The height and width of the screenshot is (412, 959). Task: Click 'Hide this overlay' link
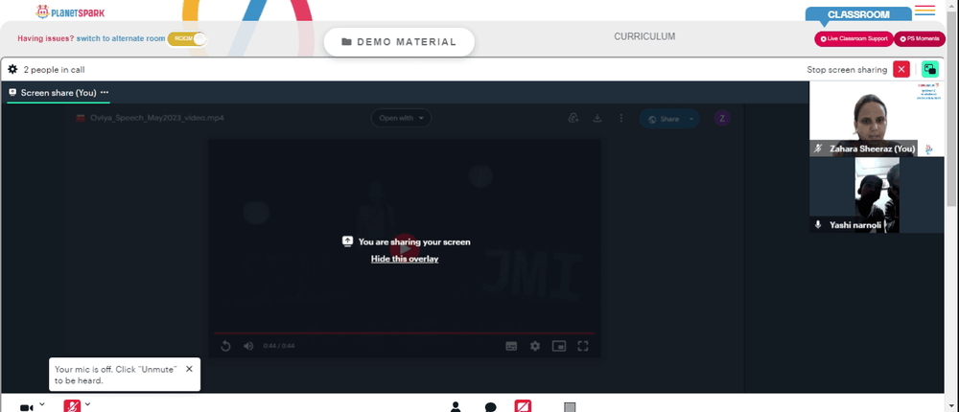pos(405,259)
